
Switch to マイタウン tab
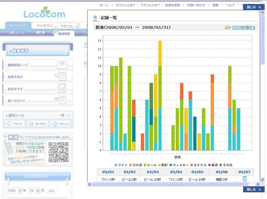click(x=44, y=26)
